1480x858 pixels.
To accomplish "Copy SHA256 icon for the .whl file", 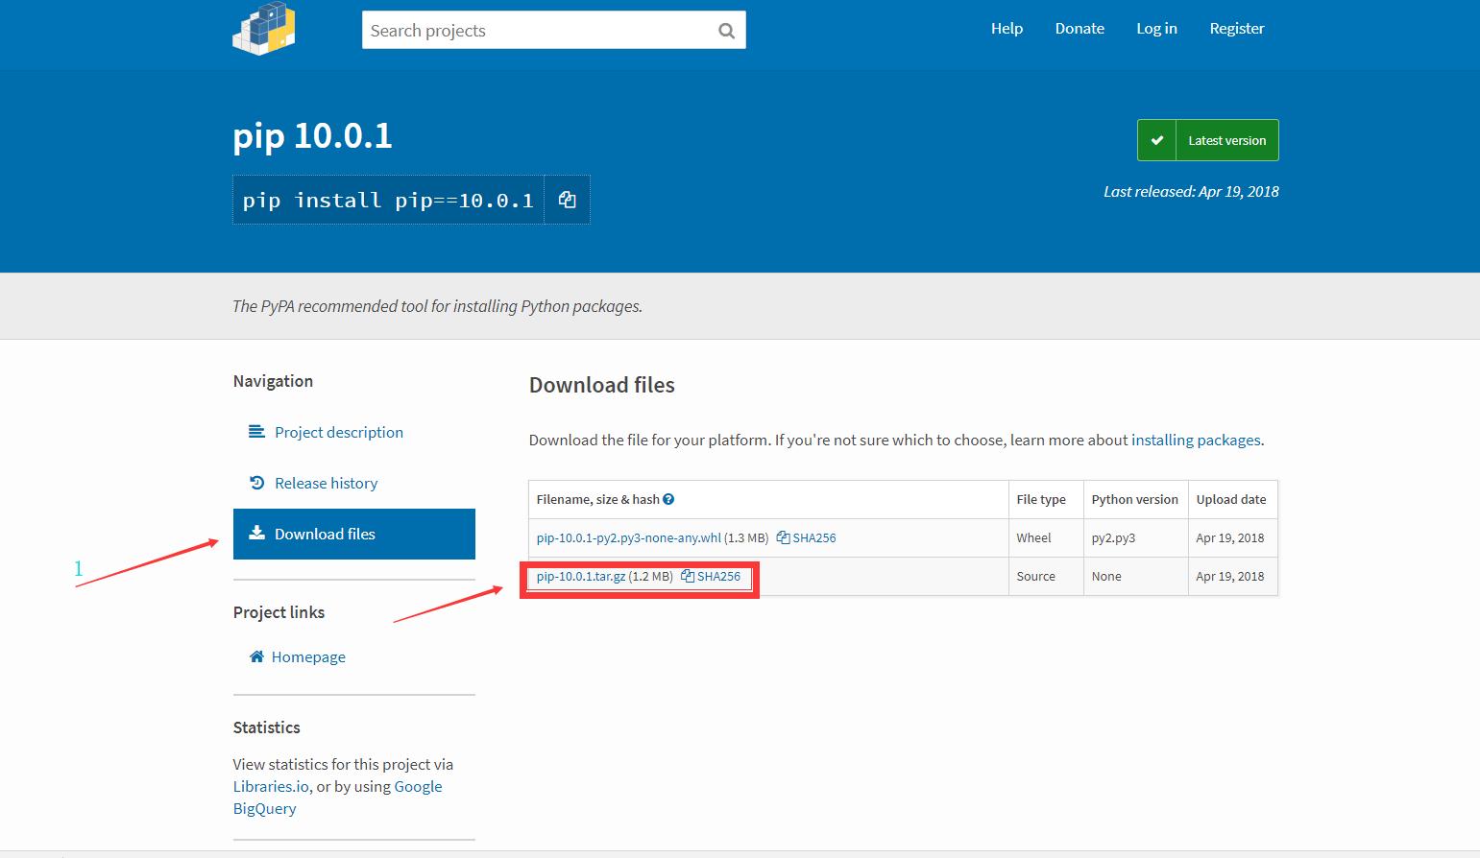I will point(783,537).
